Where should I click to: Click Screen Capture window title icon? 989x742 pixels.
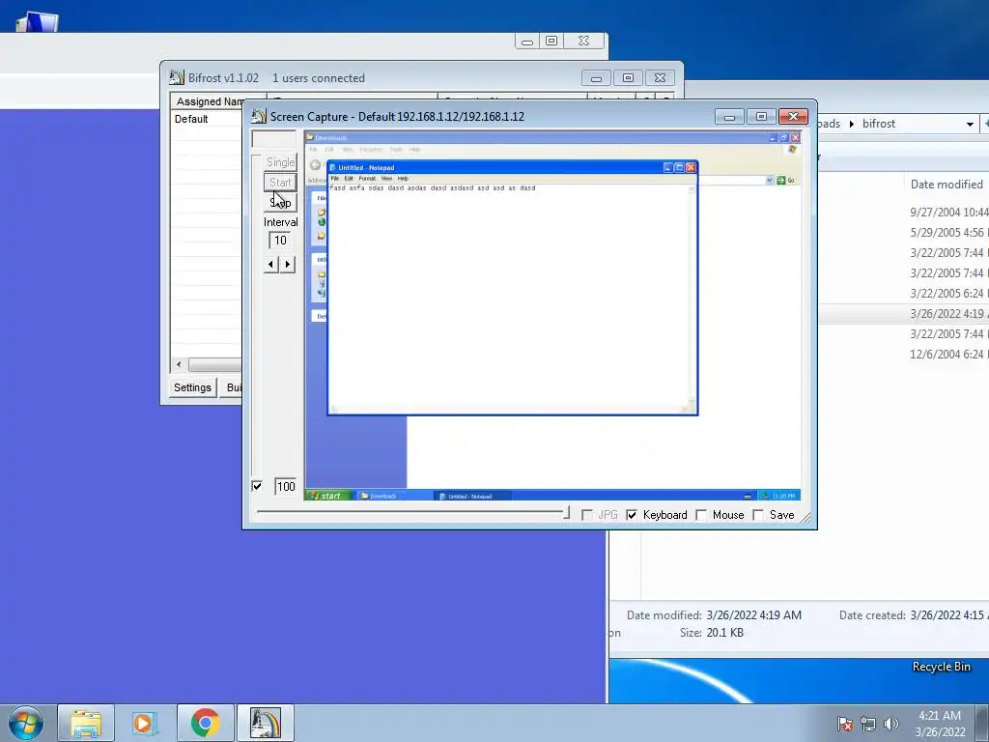coord(259,116)
